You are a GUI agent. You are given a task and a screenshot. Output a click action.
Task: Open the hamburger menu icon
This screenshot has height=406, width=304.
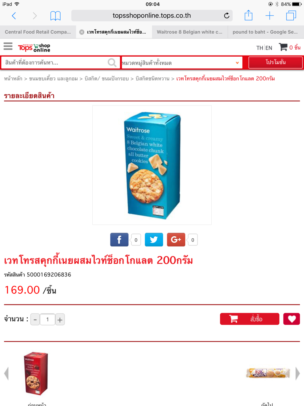coord(8,46)
